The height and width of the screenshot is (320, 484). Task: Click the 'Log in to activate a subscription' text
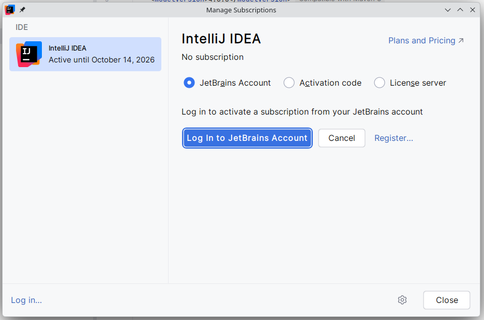pos(302,111)
